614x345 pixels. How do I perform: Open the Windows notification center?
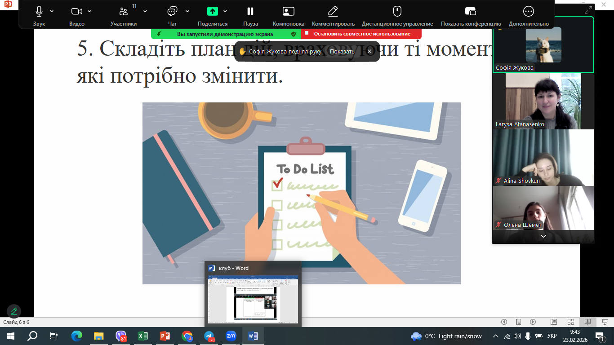point(600,336)
